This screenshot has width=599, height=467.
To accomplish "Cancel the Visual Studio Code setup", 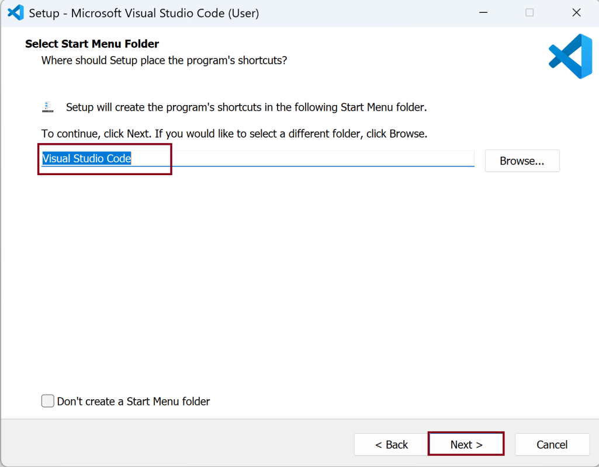I will tap(552, 445).
